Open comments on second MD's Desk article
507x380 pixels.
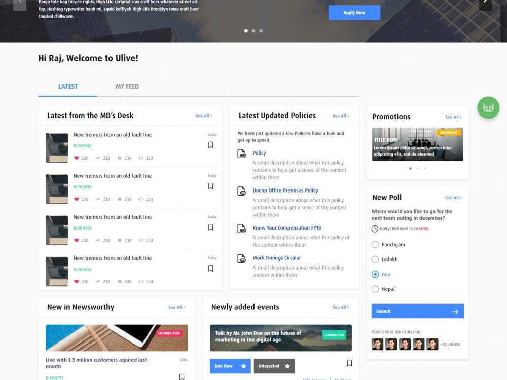120,199
